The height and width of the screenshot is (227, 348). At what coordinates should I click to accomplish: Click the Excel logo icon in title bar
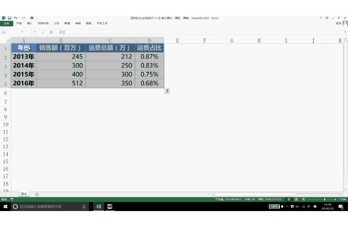pos(4,18)
